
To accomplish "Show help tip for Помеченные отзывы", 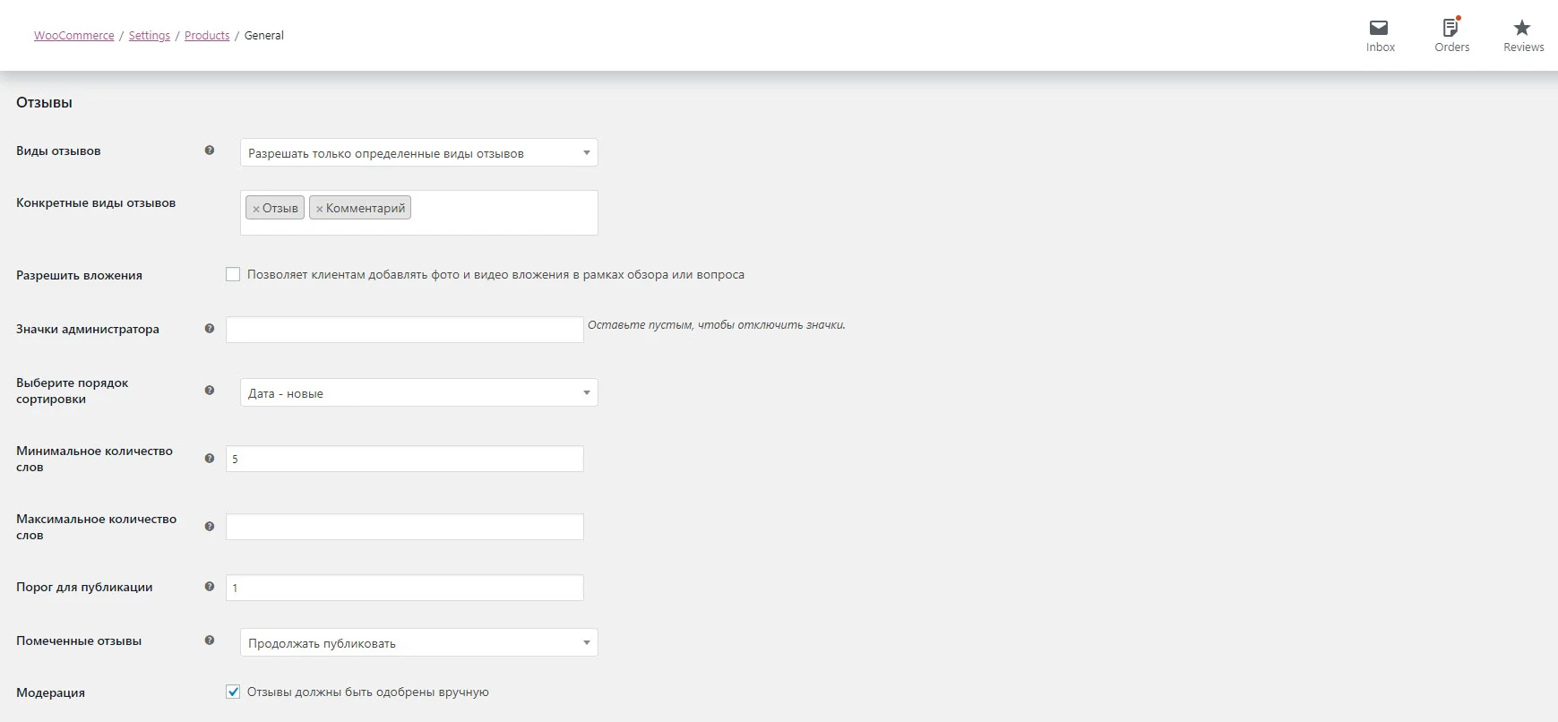I will click(x=210, y=640).
